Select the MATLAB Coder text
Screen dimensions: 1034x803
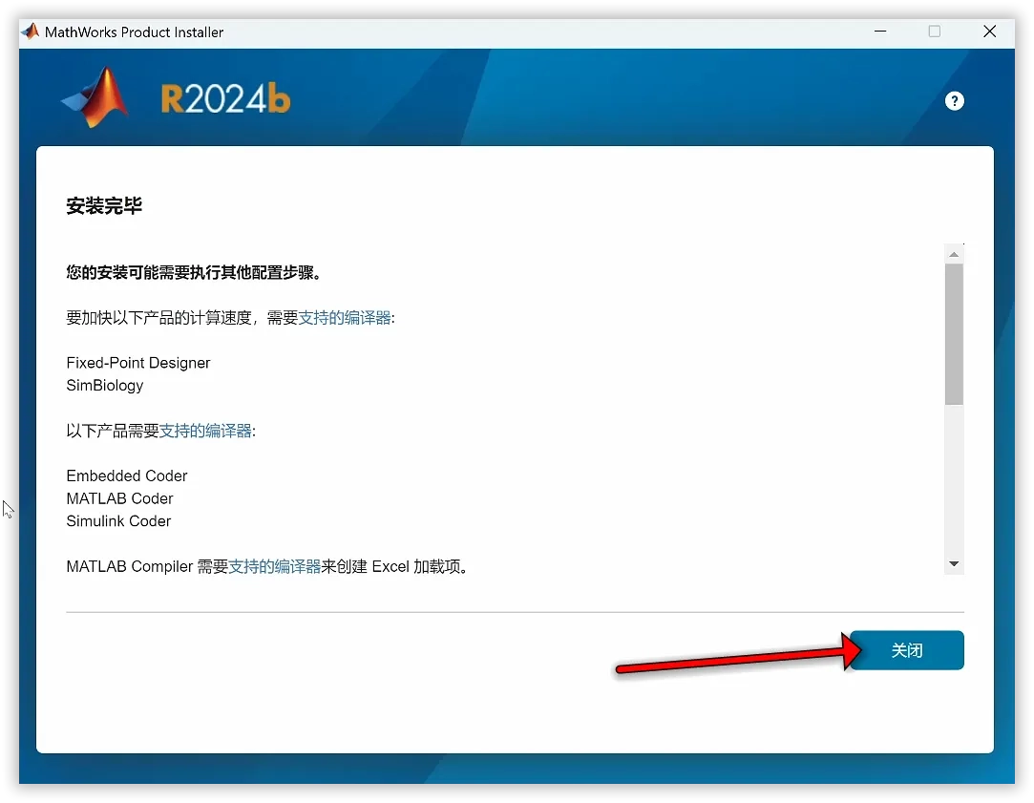coord(120,498)
